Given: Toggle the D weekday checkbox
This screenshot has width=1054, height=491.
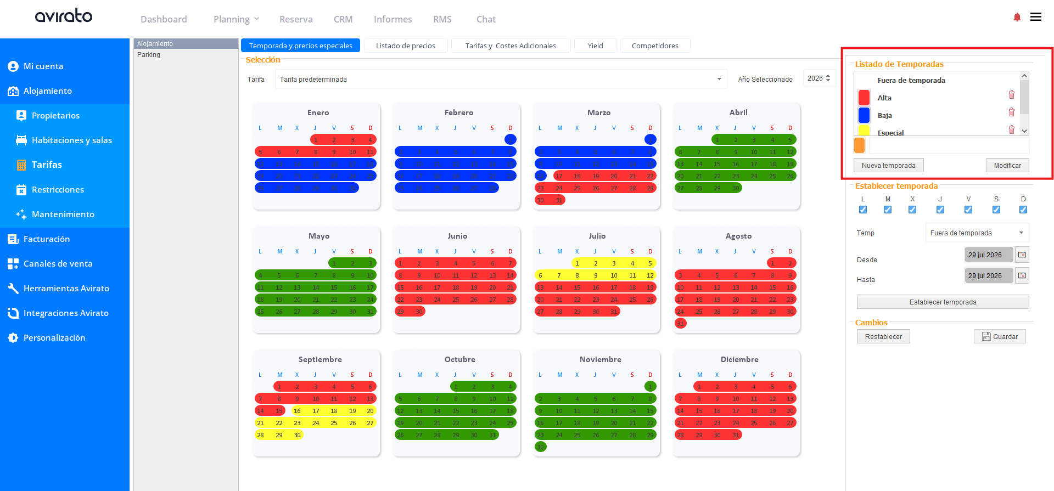Looking at the screenshot, I should pos(1023,210).
